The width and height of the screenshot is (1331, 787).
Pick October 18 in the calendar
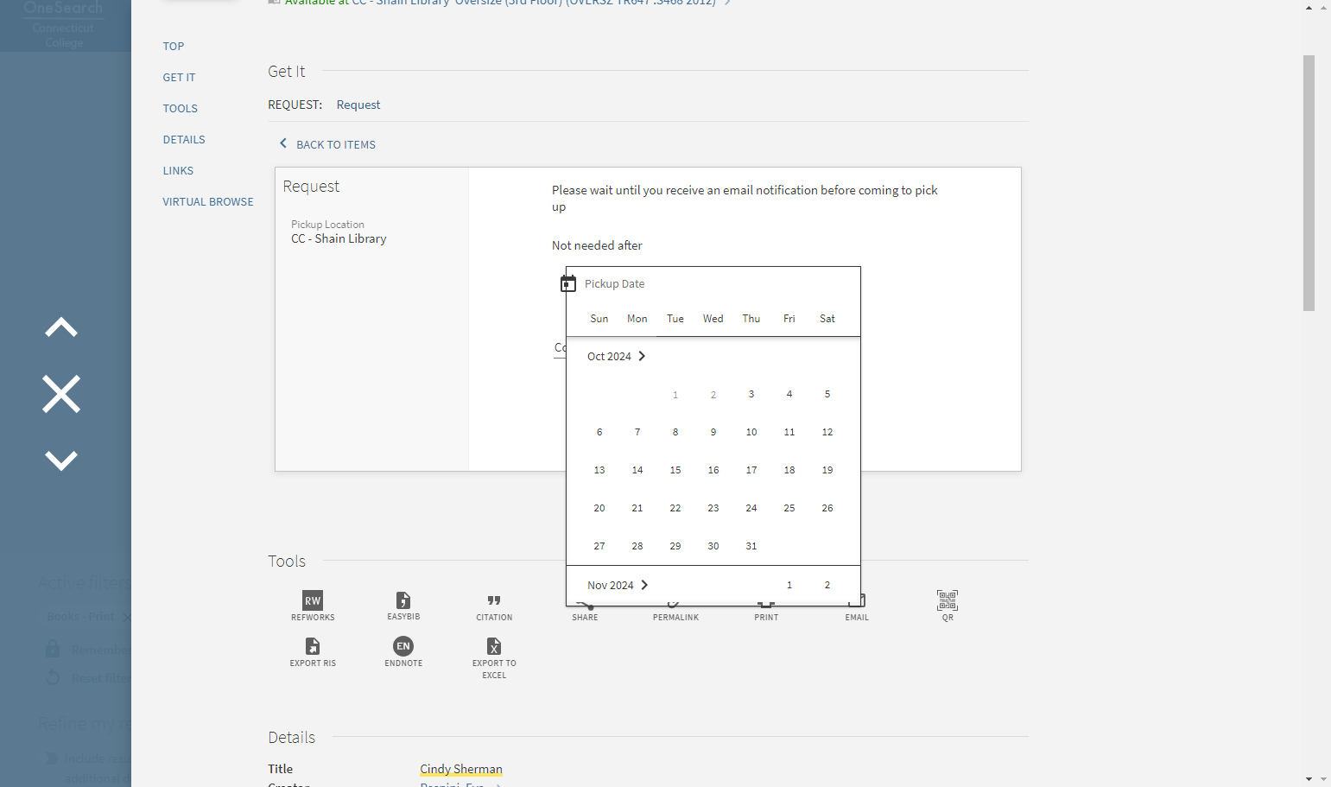pyautogui.click(x=789, y=470)
